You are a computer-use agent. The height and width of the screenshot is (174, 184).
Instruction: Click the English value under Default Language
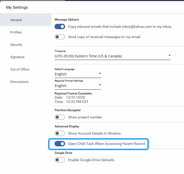(x=61, y=74)
